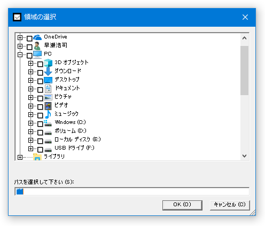Check the USB ドライブ (F:) checkbox
This screenshot has height=226, width=265.
(x=40, y=150)
